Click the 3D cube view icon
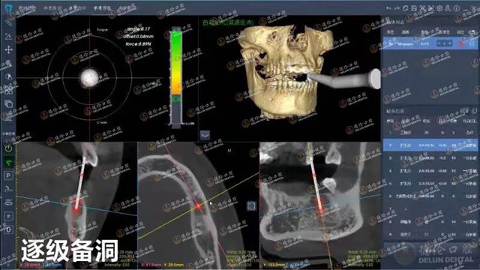This screenshot has height=270, width=480. [8, 103]
